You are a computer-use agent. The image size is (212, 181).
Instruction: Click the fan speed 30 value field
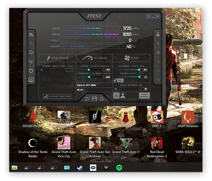tap(144, 89)
